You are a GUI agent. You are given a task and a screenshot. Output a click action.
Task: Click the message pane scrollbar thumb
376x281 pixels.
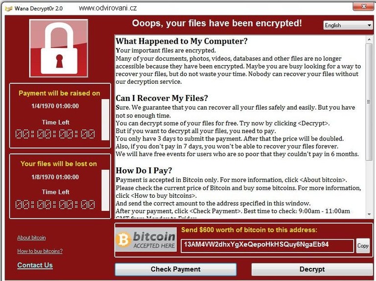(x=369, y=102)
